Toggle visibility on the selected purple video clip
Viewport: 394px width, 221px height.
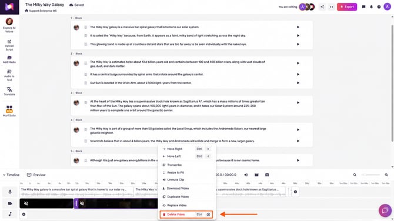(x=82, y=203)
